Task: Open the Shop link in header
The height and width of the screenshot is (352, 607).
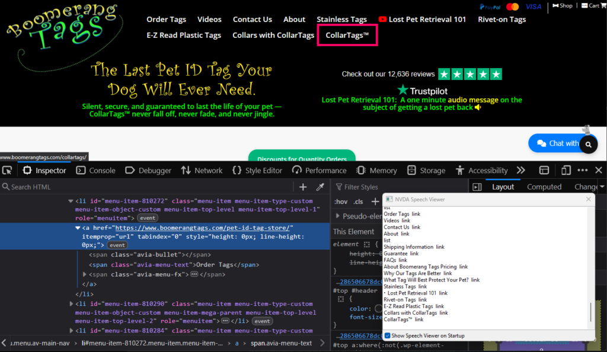Action: point(562,6)
